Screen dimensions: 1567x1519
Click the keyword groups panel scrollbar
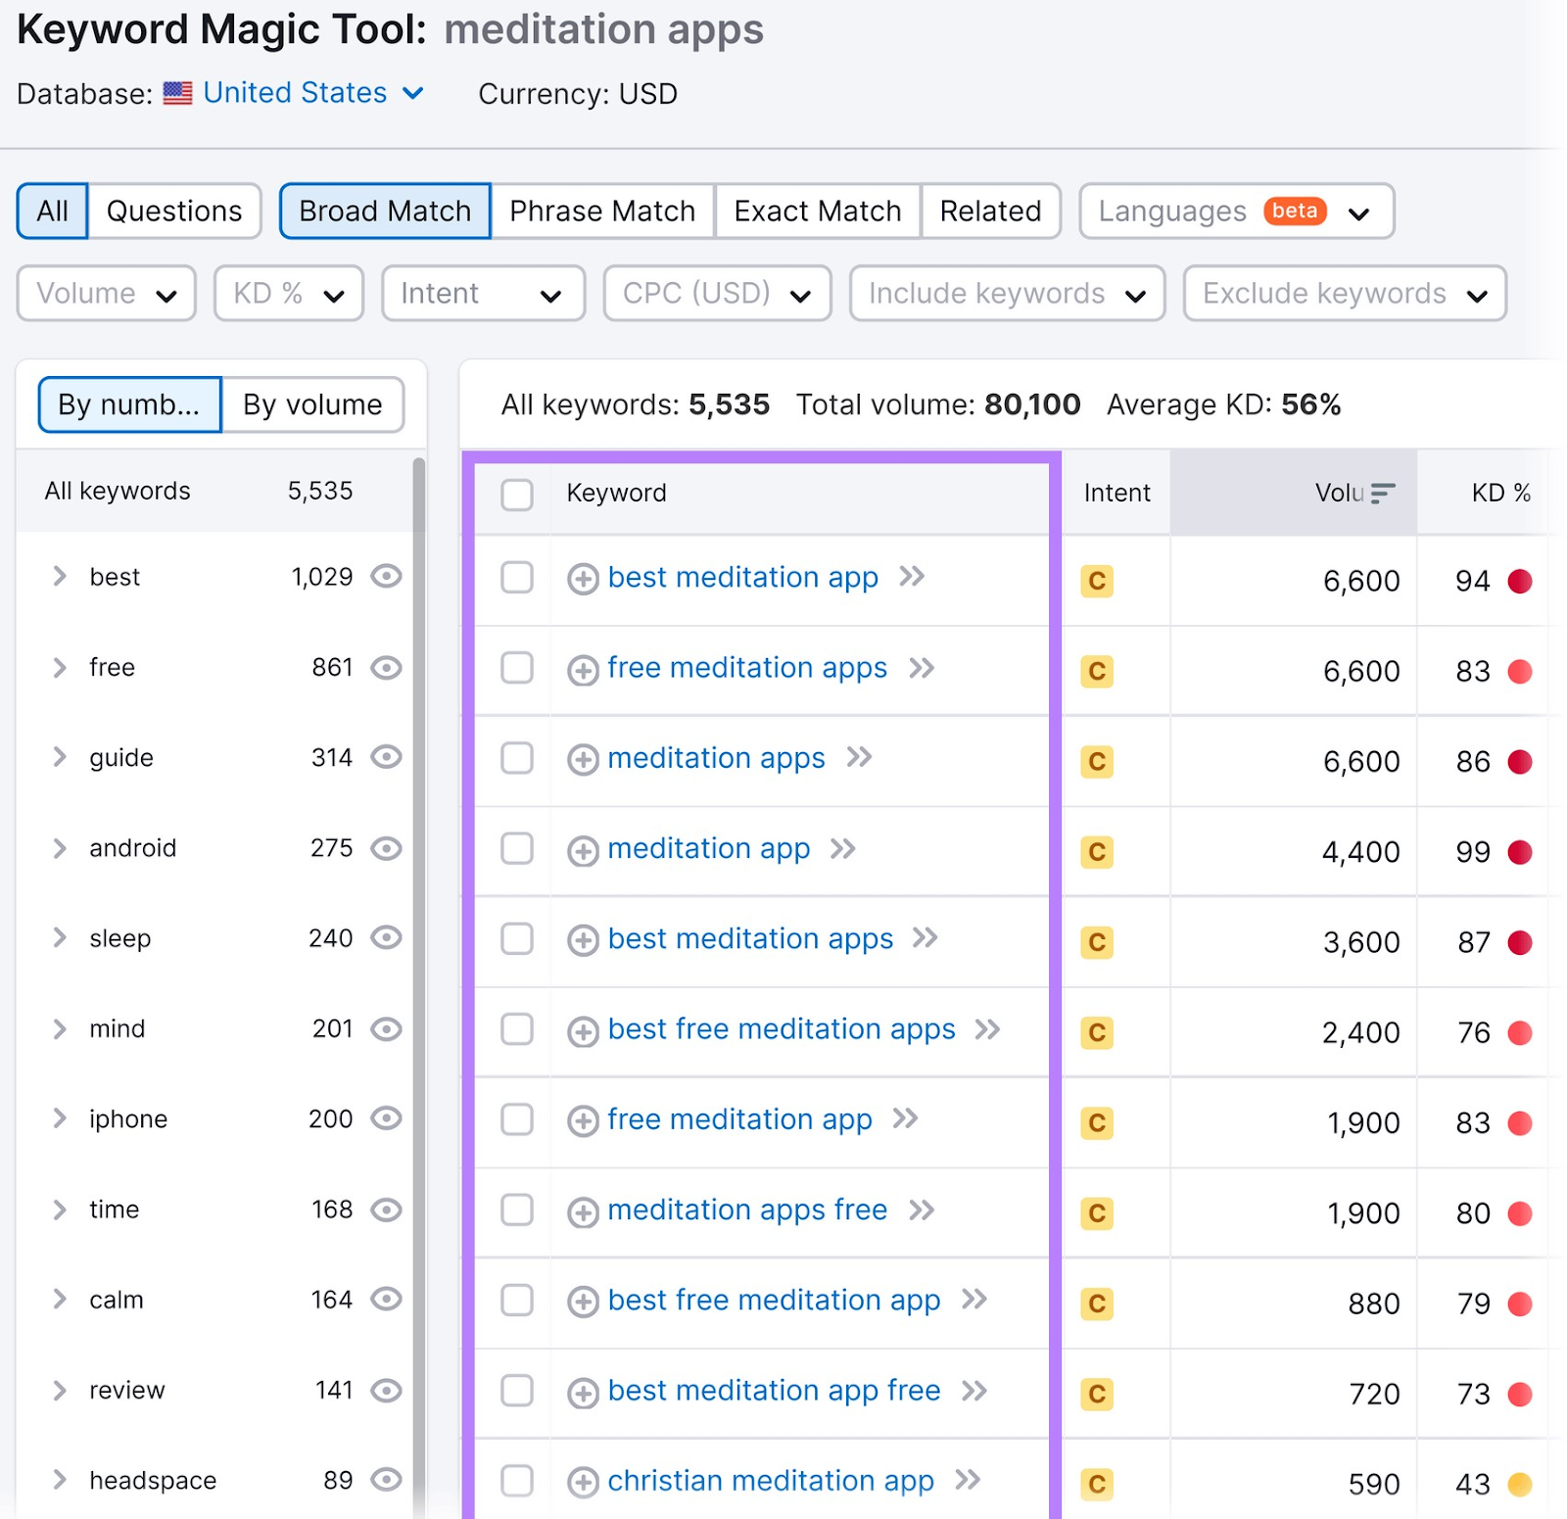pos(419,987)
